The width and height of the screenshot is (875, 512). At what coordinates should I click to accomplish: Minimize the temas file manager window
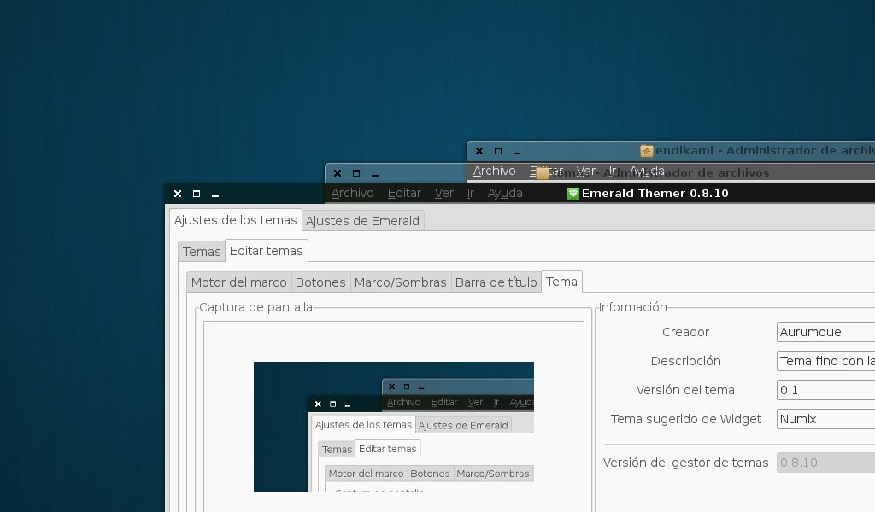pyautogui.click(x=375, y=175)
